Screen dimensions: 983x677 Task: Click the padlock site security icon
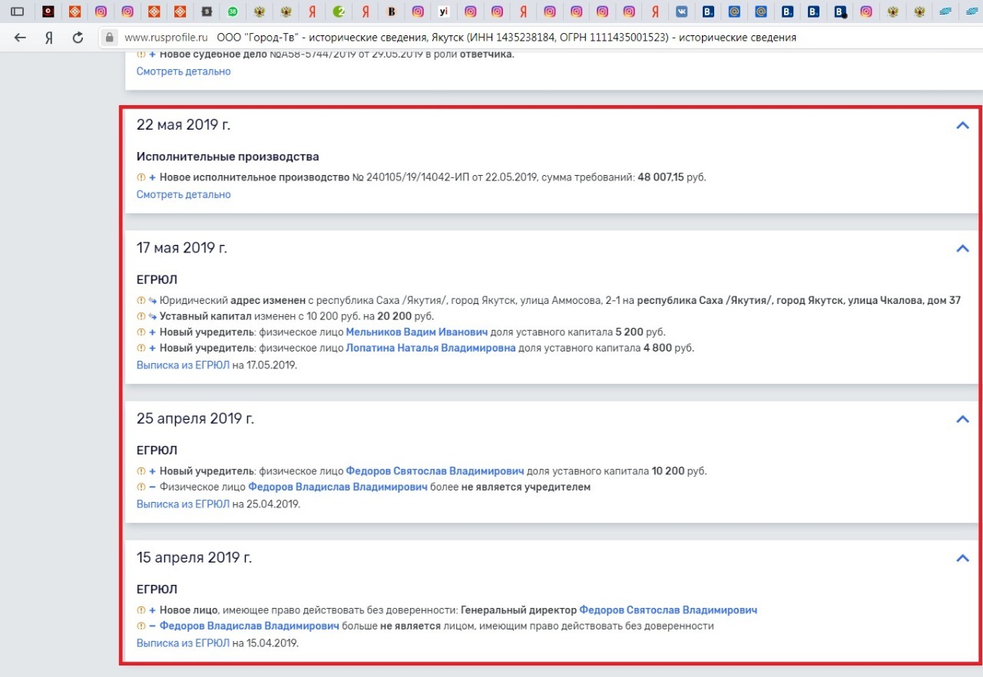point(110,38)
